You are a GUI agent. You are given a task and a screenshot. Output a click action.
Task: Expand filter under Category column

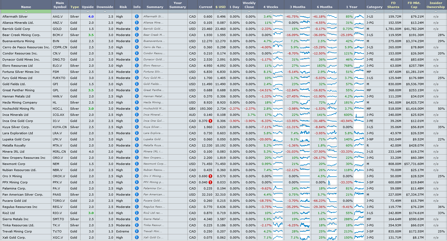pos(374,11)
